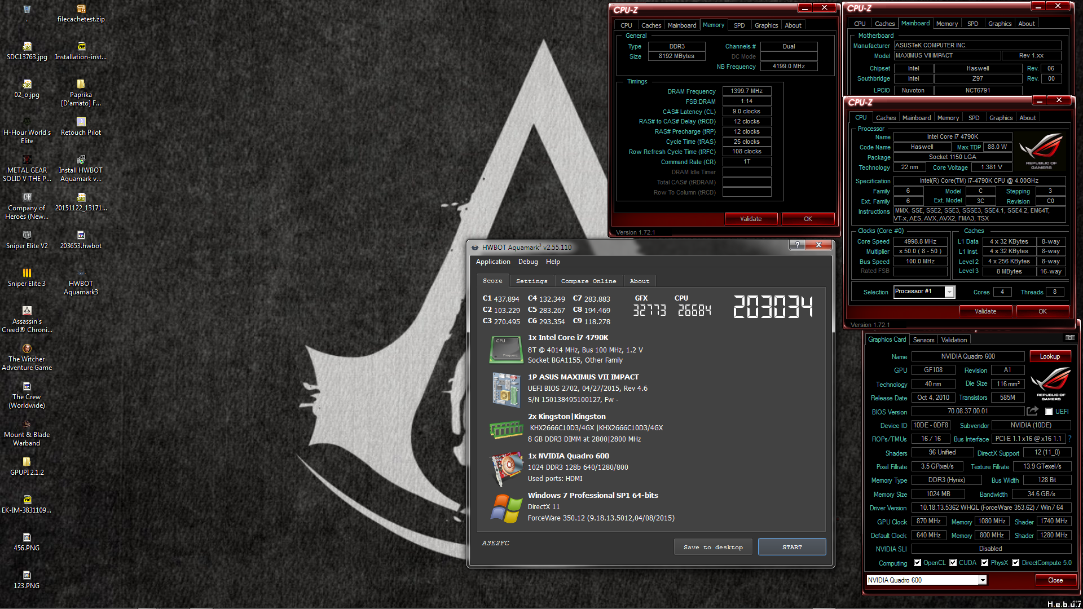The height and width of the screenshot is (609, 1083).
Task: Open the Application menu in Aquamark
Action: tap(493, 262)
